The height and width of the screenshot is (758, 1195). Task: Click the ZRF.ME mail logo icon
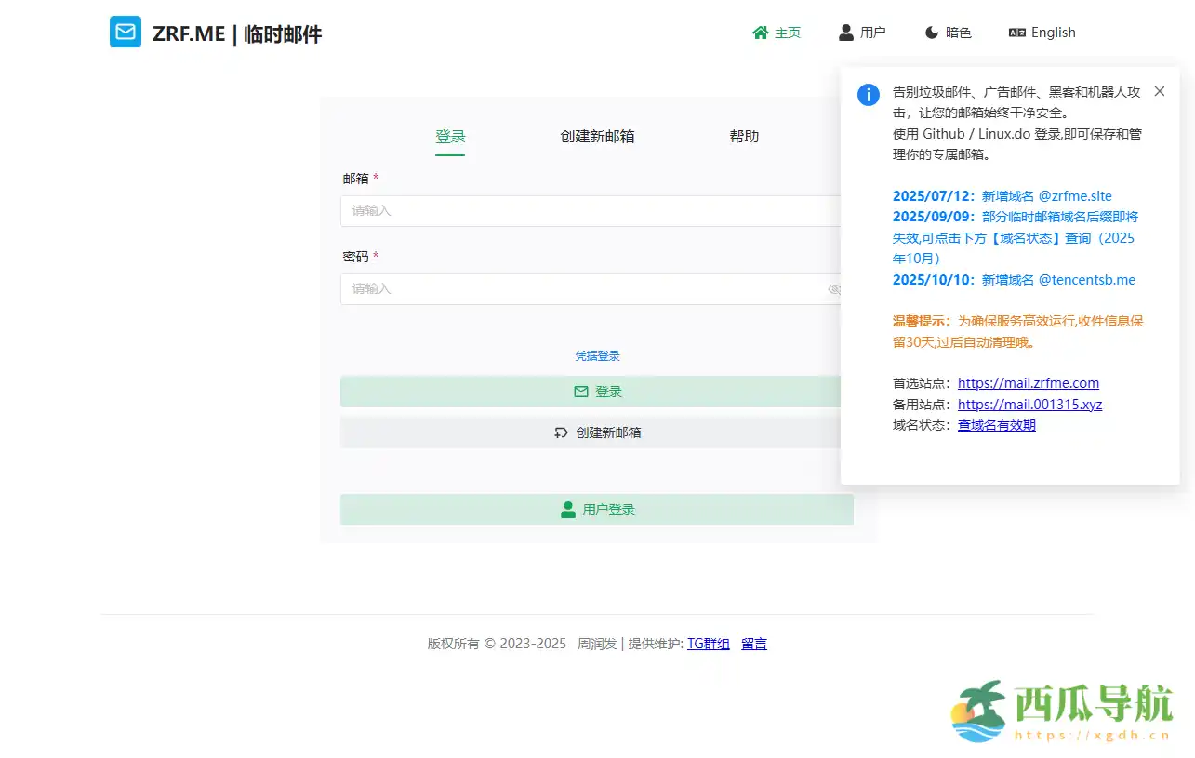[x=126, y=33]
